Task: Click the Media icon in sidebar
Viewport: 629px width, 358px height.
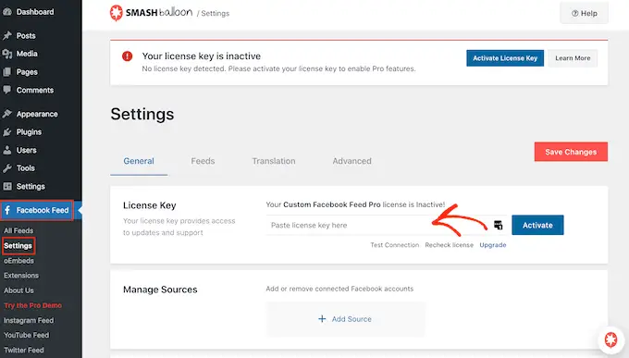Action: point(6,54)
